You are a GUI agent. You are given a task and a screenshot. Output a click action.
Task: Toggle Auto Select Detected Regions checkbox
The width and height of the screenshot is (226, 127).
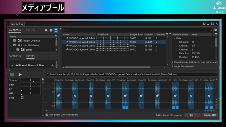point(47,115)
